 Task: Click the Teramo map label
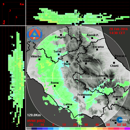[98, 47]
